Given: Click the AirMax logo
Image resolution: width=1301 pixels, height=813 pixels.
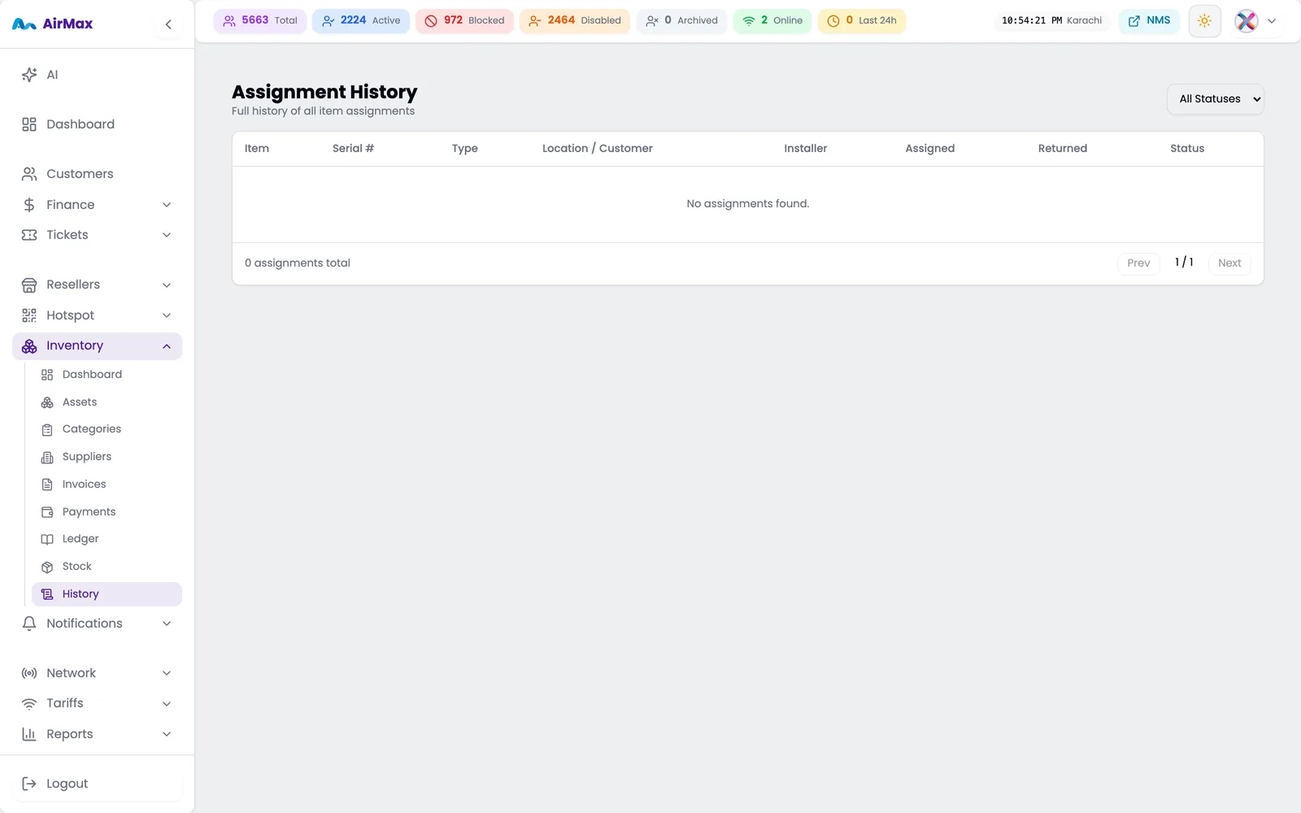Looking at the screenshot, I should point(53,24).
